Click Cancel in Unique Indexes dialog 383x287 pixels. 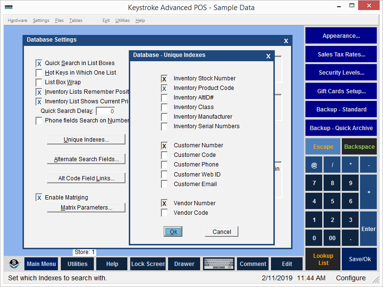[x=222, y=232]
